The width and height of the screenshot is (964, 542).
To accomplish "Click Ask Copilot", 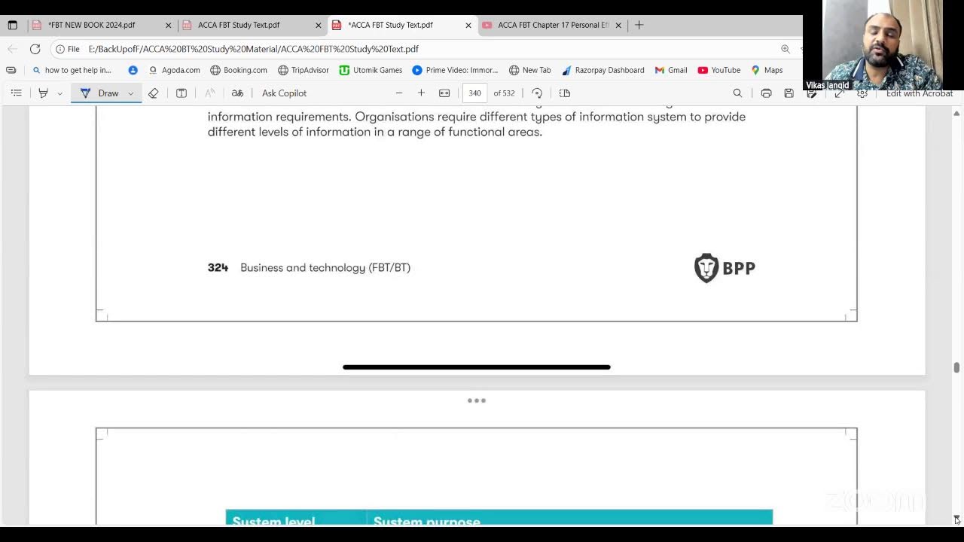I will (284, 93).
